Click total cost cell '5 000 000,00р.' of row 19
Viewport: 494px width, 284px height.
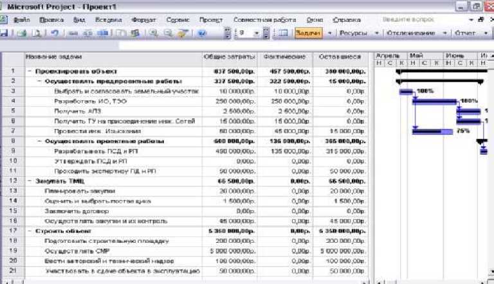pyautogui.click(x=230, y=251)
